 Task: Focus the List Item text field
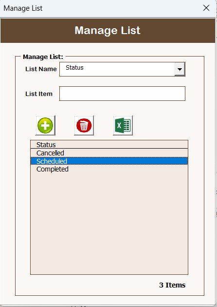click(122, 94)
